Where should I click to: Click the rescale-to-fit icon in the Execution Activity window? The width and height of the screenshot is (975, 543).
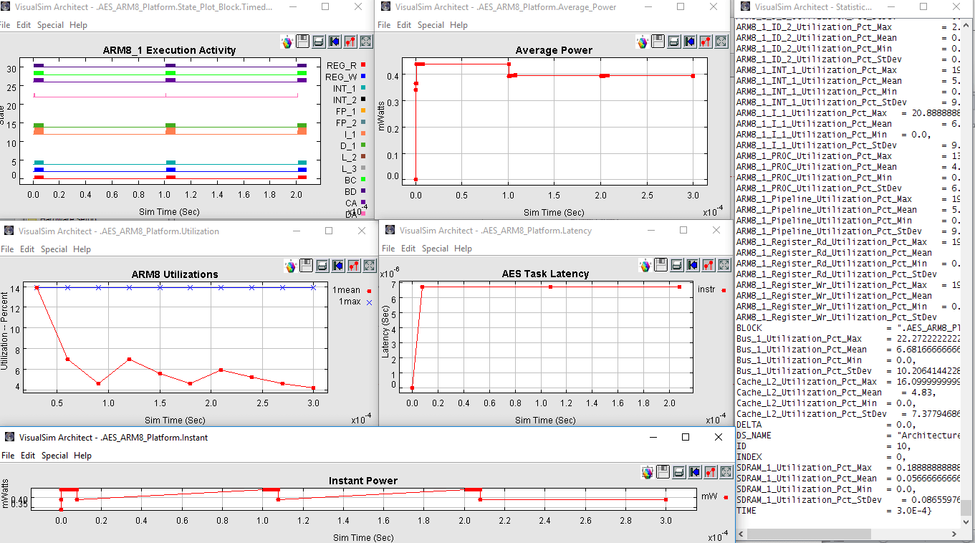(366, 42)
